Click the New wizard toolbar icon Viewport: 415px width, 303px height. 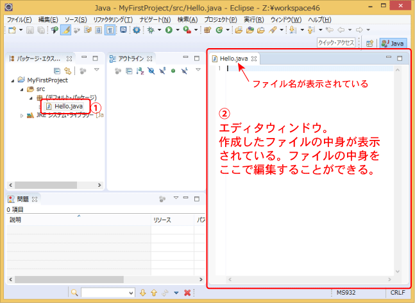pyautogui.click(x=12, y=30)
